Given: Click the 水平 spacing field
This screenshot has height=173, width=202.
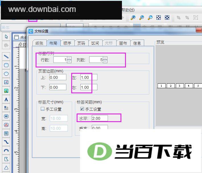Looking at the screenshot, I should pyautogui.click(x=100, y=118).
